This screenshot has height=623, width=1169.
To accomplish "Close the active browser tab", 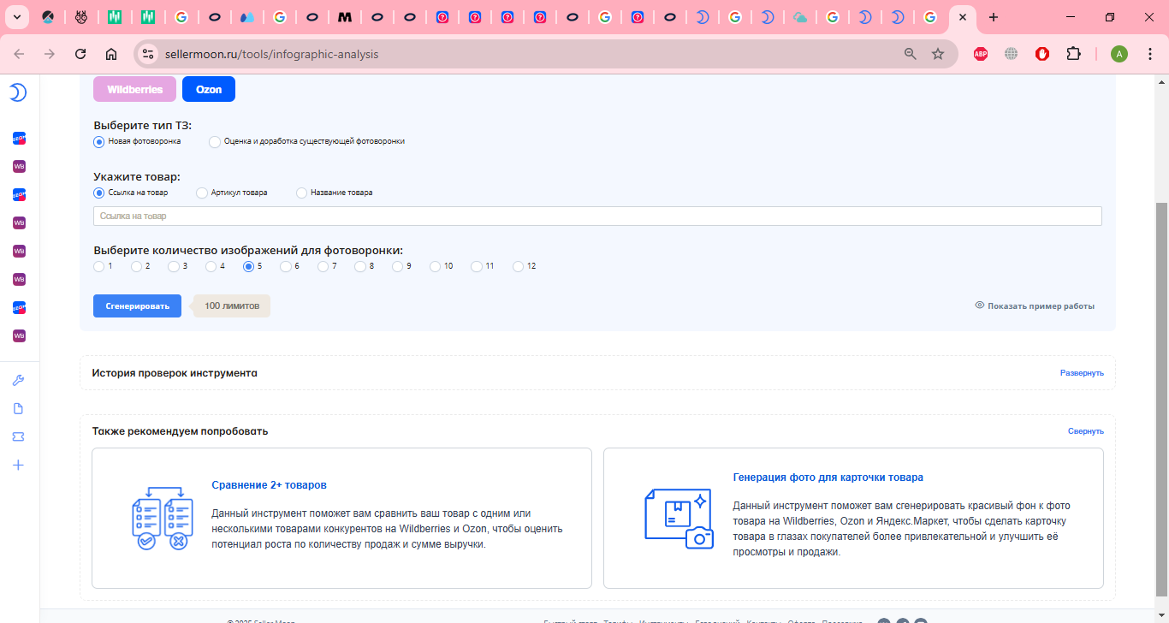I will click(x=963, y=17).
